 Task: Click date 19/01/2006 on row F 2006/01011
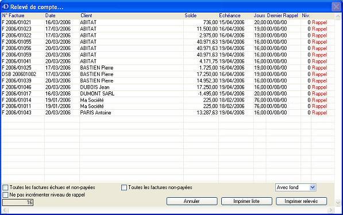pos(58,106)
